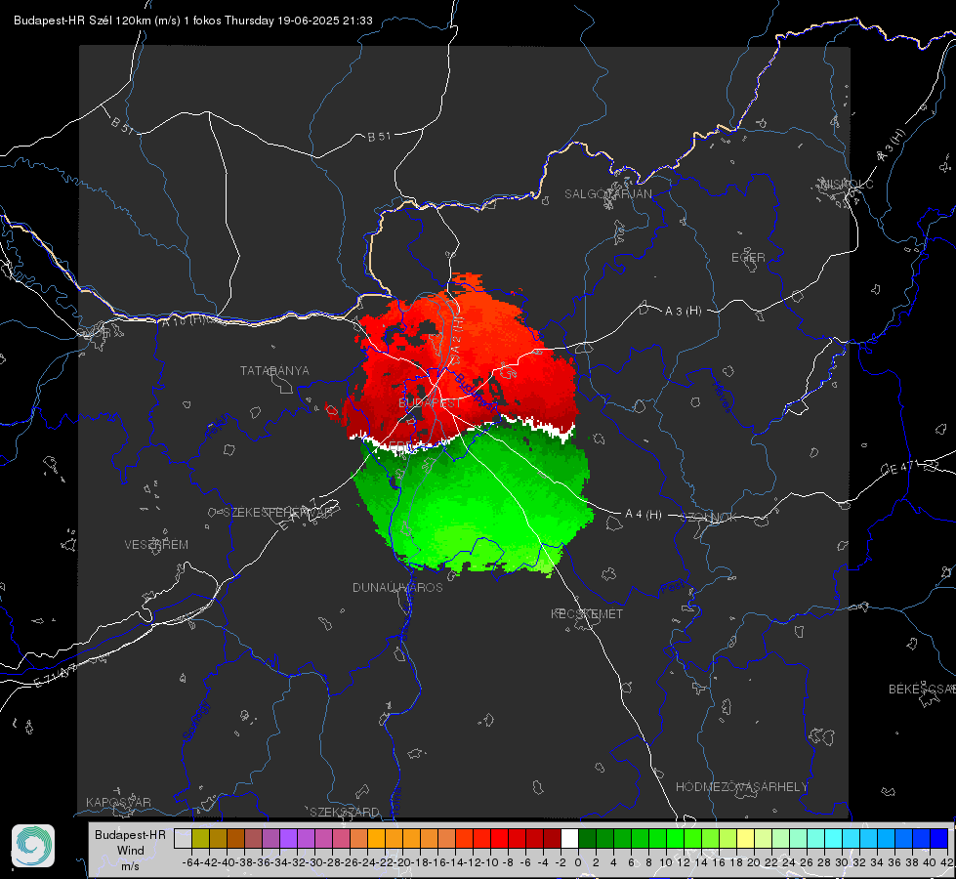Click the SZÉKESFEHÉRVÁR city label
This screenshot has width=956, height=879.
(277, 513)
